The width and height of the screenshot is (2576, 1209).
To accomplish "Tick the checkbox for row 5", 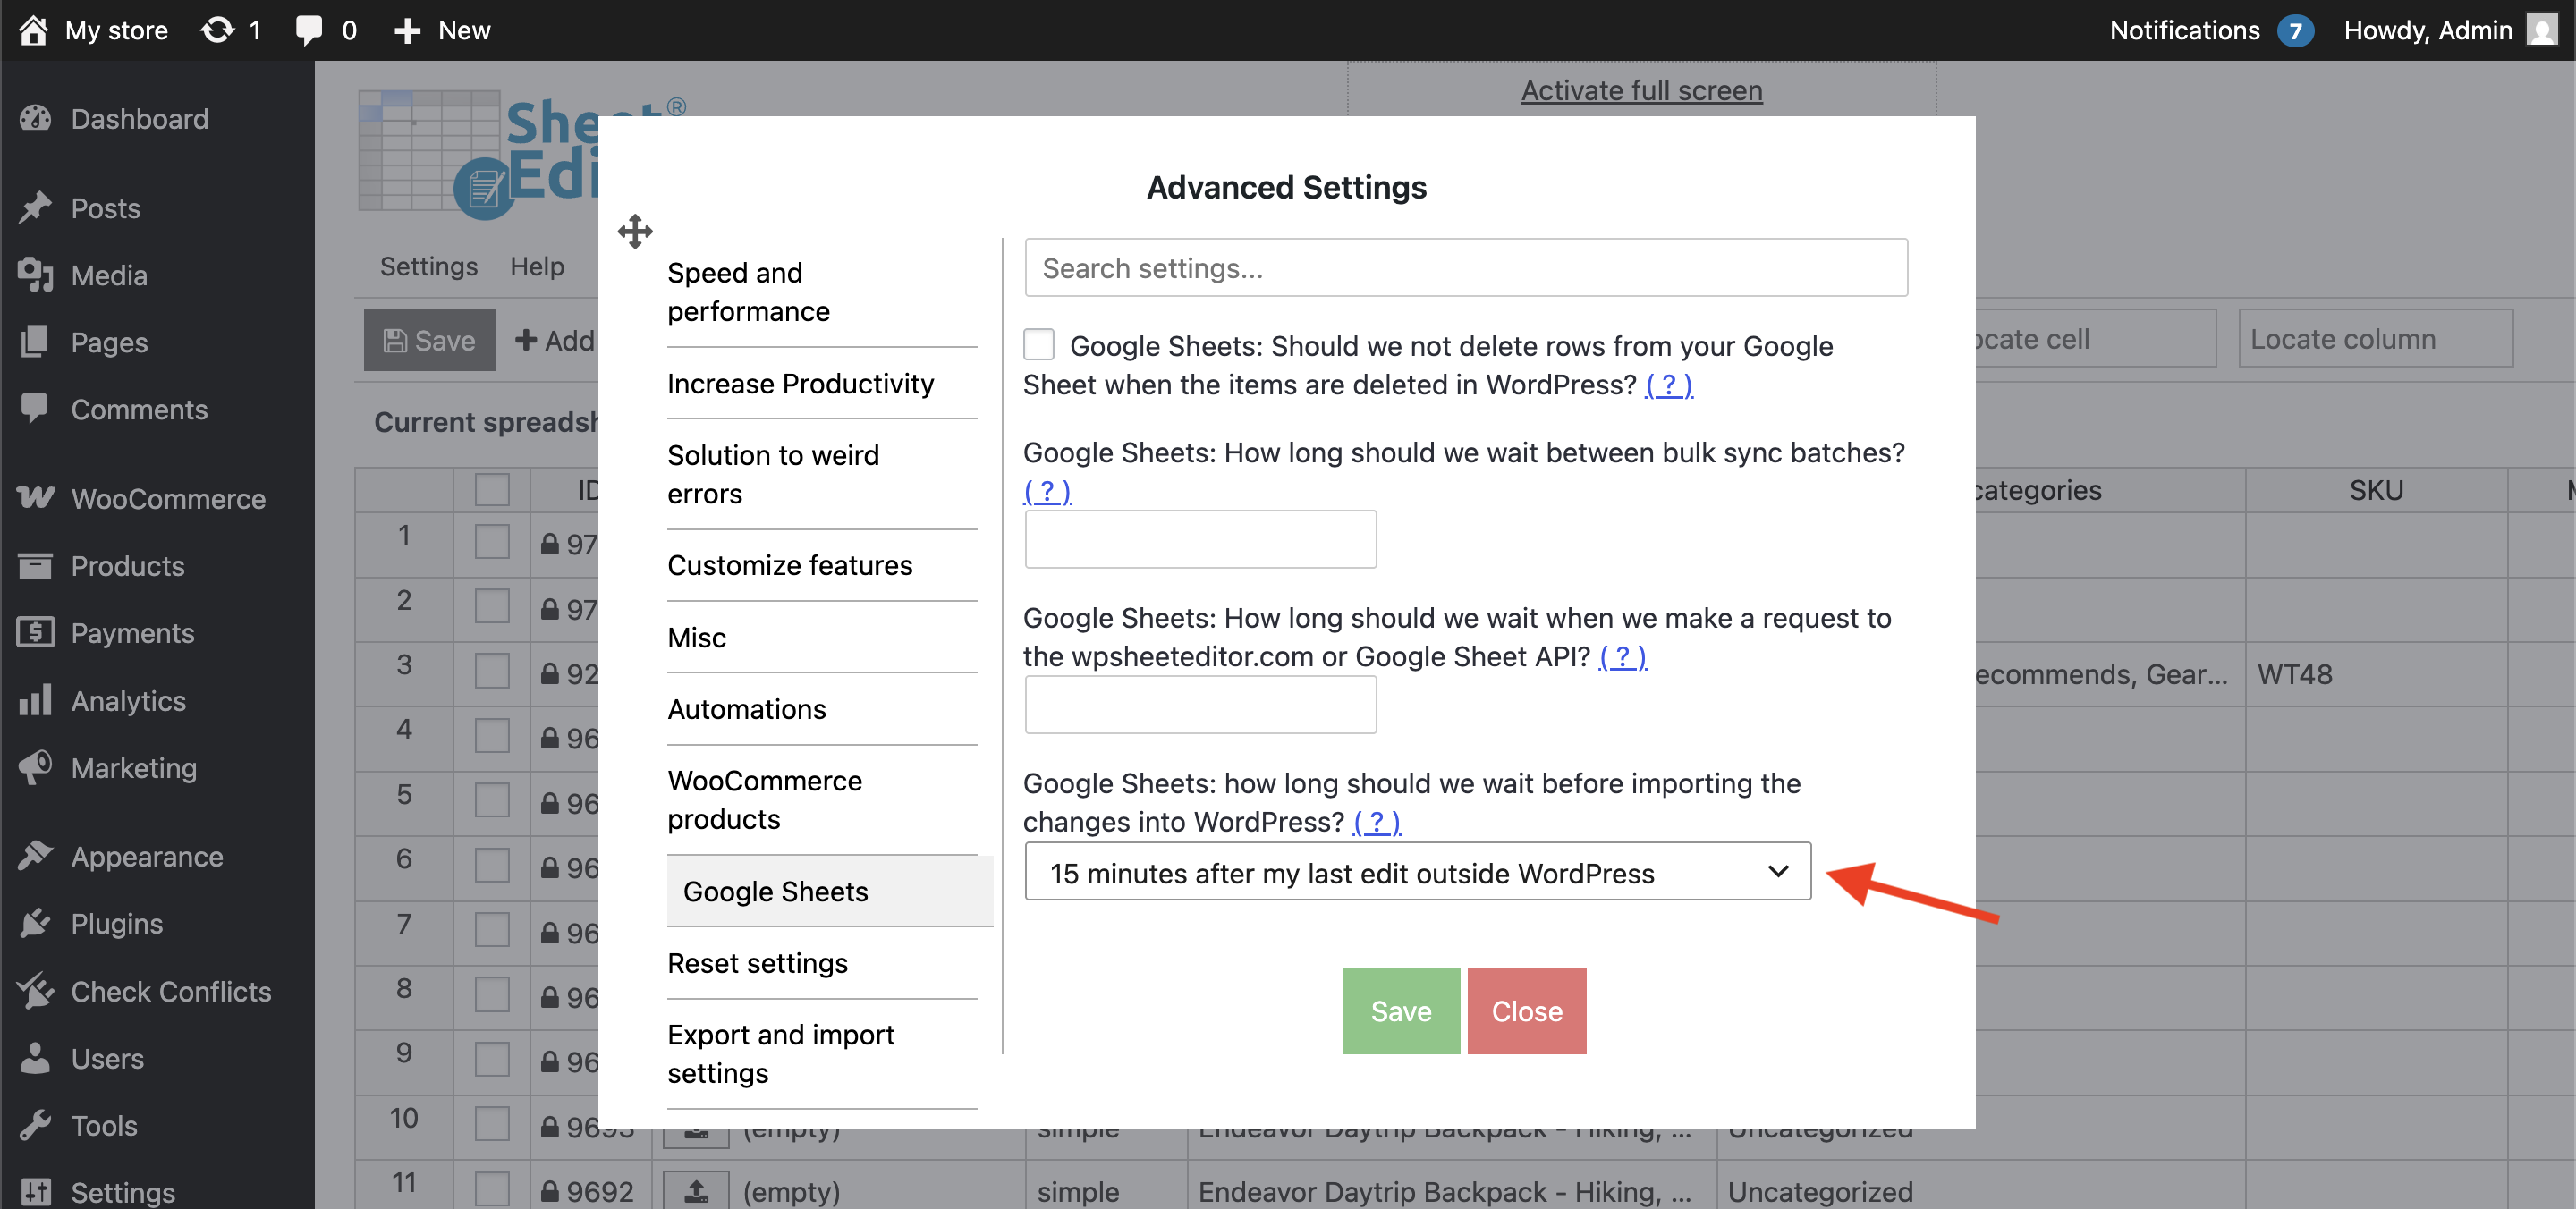I will tap(492, 802).
